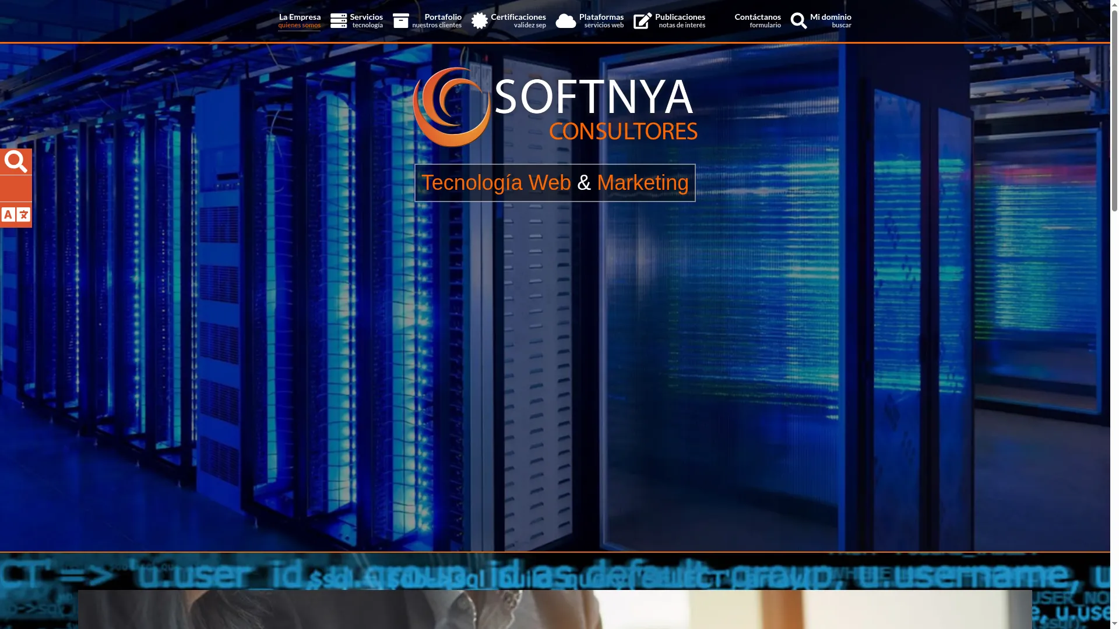1119x629 pixels.
Task: Click the Portafolio archive box icon
Action: coord(401,21)
